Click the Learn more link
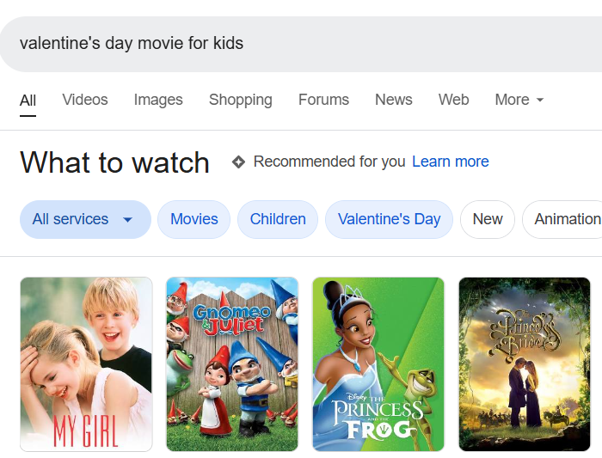The image size is (602, 458). click(451, 162)
